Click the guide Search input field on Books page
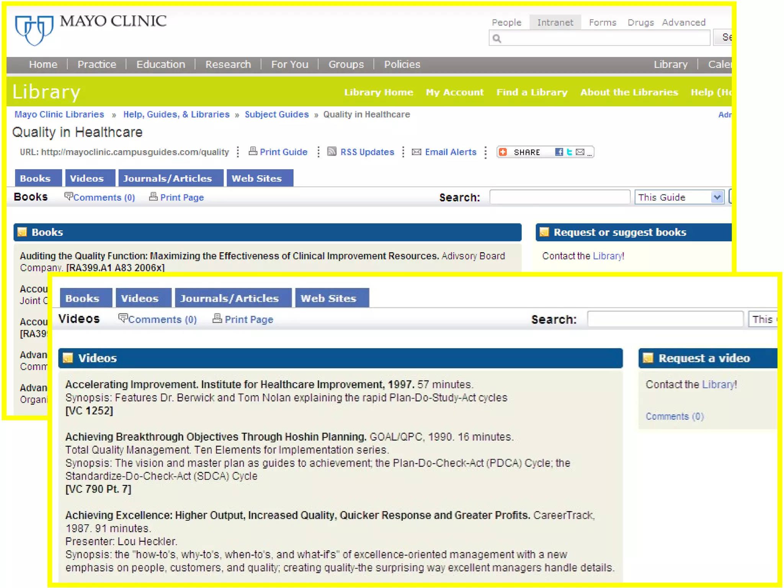Viewport: 784px width, 588px height. pos(560,197)
